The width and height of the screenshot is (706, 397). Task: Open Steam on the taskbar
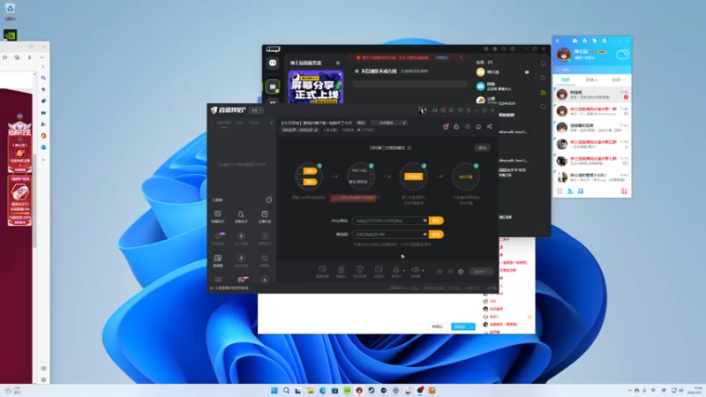point(372,390)
